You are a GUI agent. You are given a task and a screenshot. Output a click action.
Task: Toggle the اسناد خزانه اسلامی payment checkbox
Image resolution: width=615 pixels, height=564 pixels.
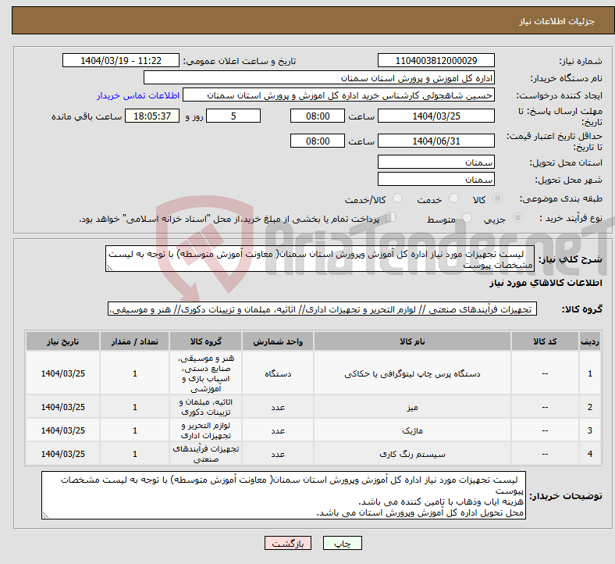click(390, 217)
